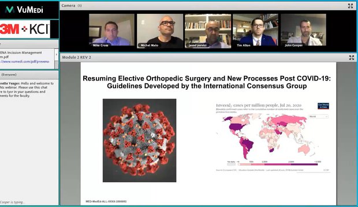Select Javad Parvizi's video feed
Screen dimensions: 358x207
[x=208, y=30]
